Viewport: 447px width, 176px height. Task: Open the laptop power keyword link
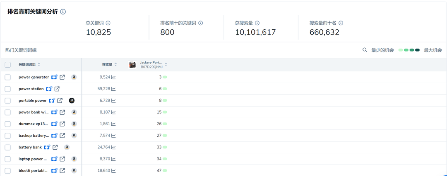[33, 159]
